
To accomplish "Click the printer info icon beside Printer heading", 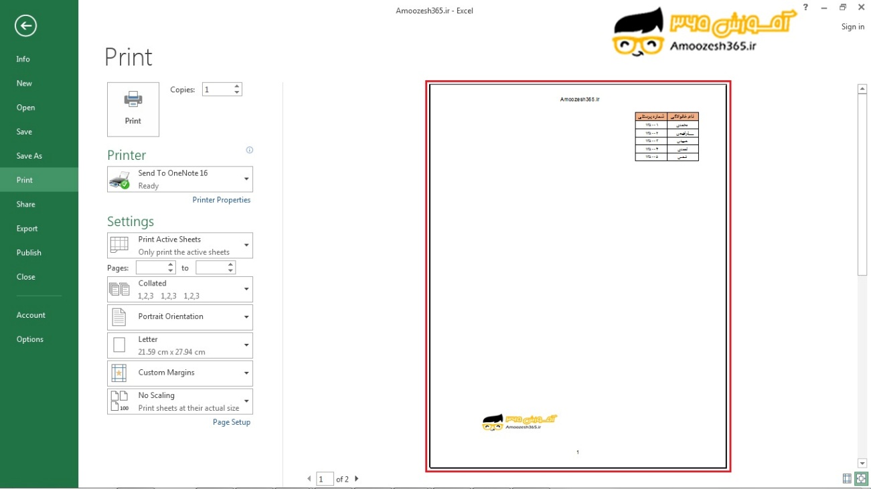I will point(250,151).
